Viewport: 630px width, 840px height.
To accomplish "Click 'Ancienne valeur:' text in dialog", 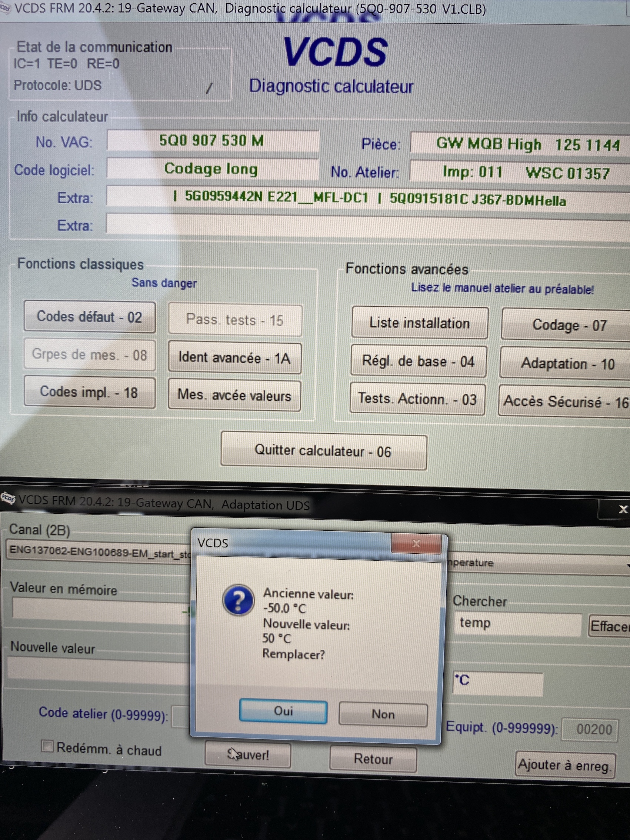I will click(309, 594).
